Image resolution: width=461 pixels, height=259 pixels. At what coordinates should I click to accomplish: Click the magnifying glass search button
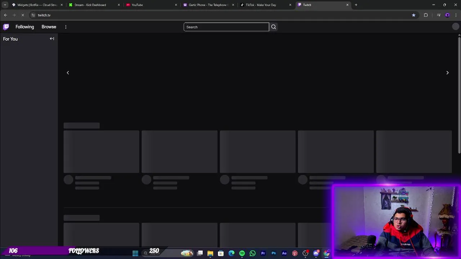coord(273,27)
